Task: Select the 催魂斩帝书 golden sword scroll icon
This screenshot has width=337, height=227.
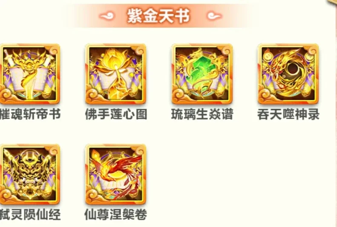Action: pos(30,74)
